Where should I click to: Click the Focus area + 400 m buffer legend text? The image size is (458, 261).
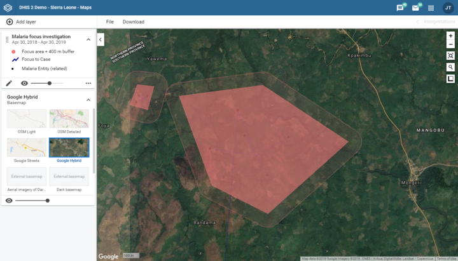48,51
